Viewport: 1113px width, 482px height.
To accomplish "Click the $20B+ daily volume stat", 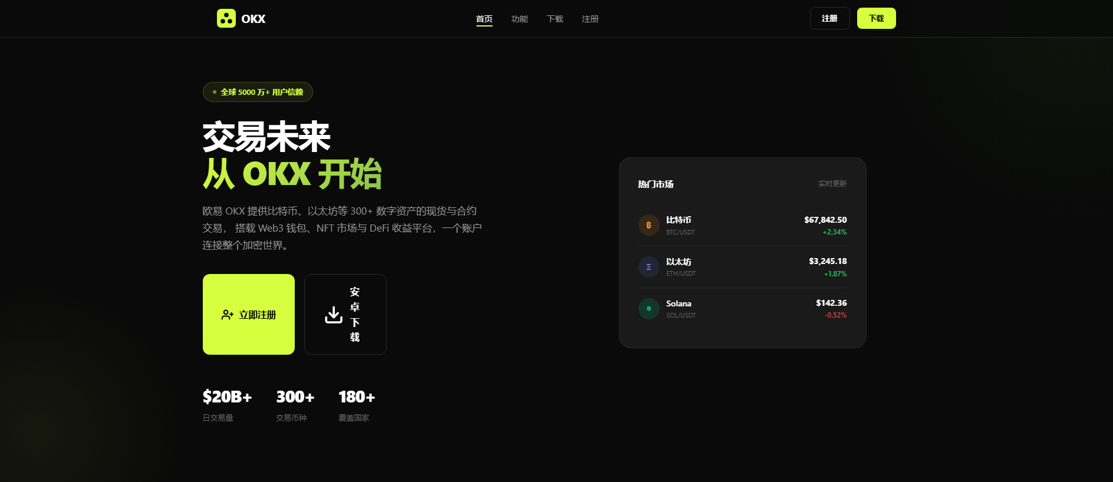I will (x=228, y=397).
